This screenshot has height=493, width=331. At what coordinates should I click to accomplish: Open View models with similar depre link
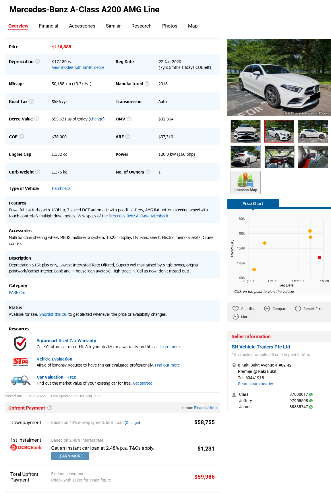[78, 67]
